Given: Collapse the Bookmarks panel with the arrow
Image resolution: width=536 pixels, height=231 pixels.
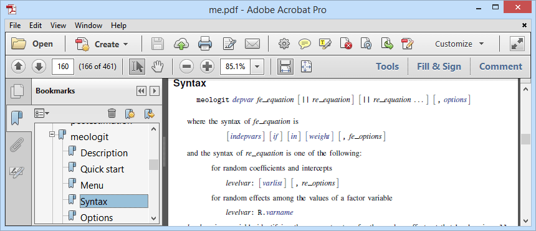Looking at the screenshot, I should pyautogui.click(x=155, y=91).
